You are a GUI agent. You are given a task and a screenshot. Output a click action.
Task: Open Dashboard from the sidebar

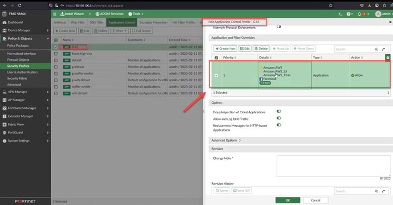point(15,22)
